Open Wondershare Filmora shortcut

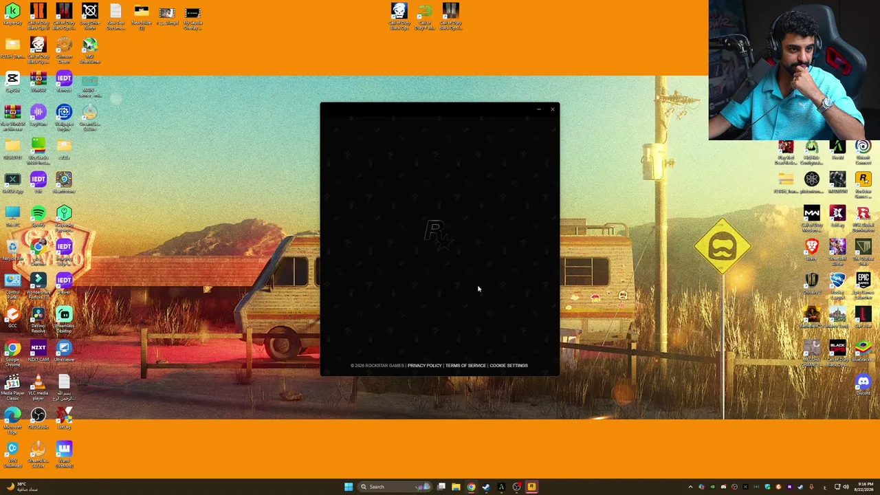pyautogui.click(x=38, y=285)
